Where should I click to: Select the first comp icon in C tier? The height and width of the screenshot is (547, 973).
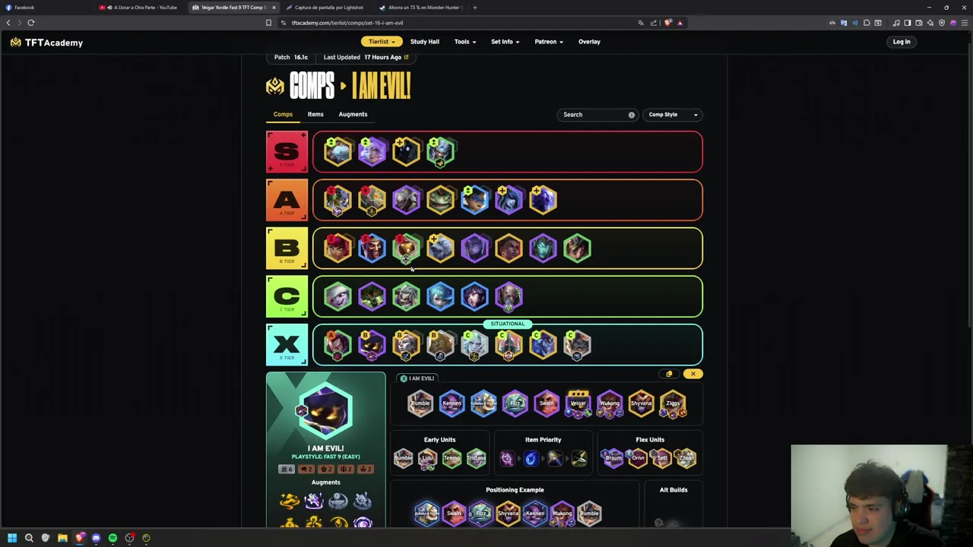pyautogui.click(x=338, y=297)
